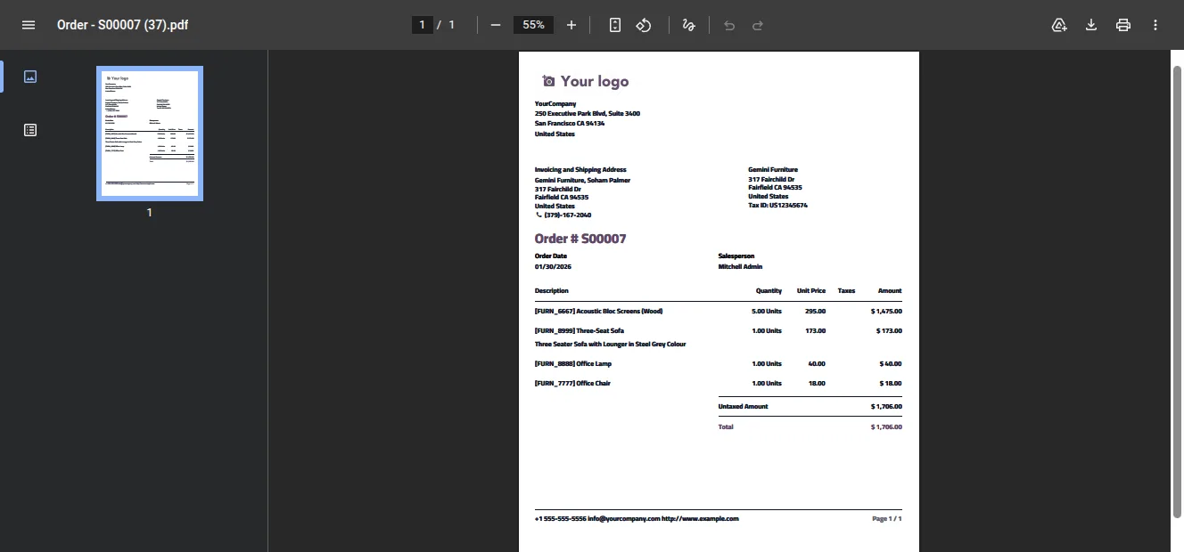Edit the current page number field
1184x552 pixels.
click(x=423, y=25)
